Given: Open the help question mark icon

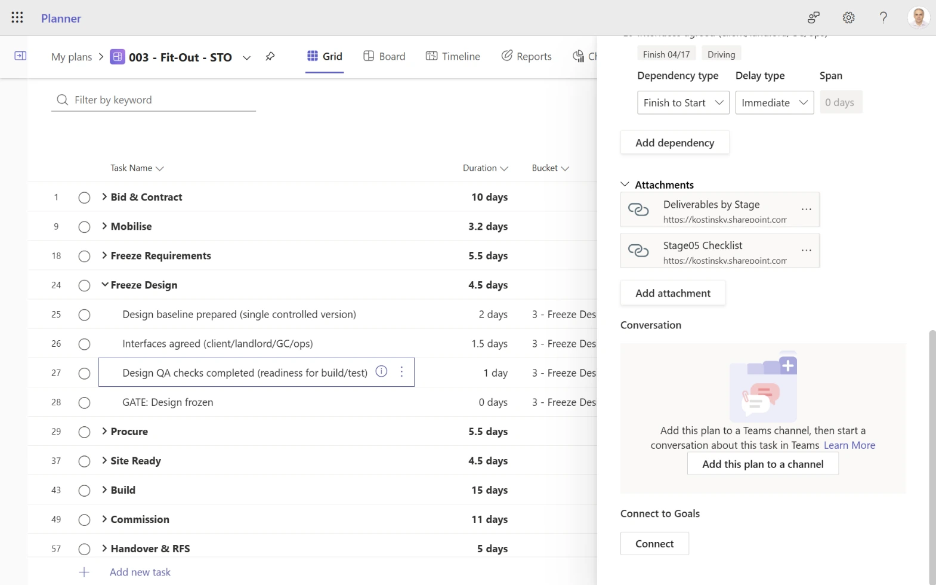Looking at the screenshot, I should (x=884, y=17).
